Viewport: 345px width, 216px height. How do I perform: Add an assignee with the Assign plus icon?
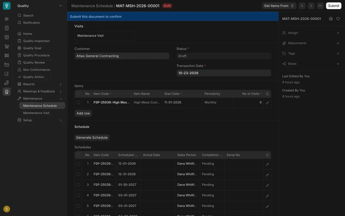[338, 33]
